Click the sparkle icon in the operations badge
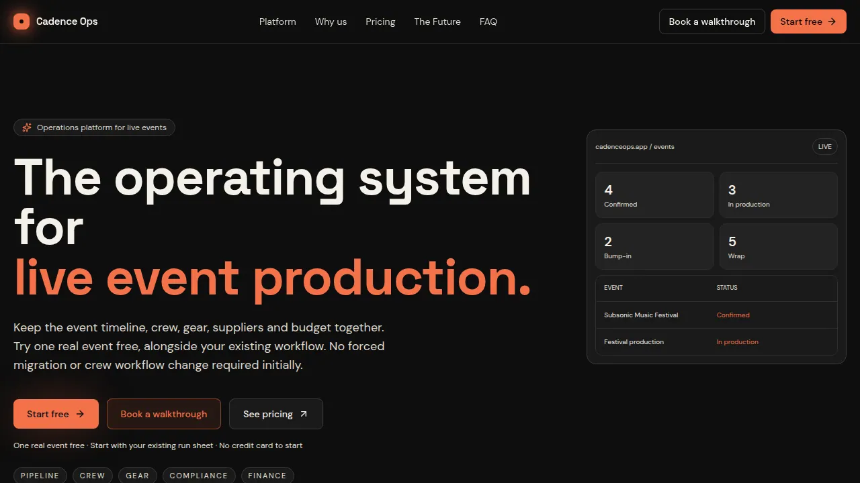Screen dimensions: 860x483 [27, 127]
